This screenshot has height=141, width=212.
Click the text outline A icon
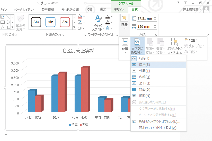point(108,22)
